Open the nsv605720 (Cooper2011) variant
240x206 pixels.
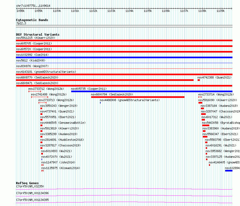[34, 49]
